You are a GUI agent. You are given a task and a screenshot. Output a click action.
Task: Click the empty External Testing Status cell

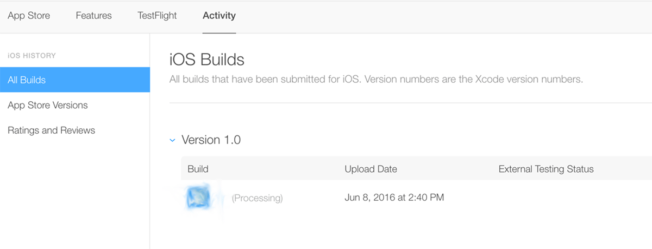pos(546,198)
